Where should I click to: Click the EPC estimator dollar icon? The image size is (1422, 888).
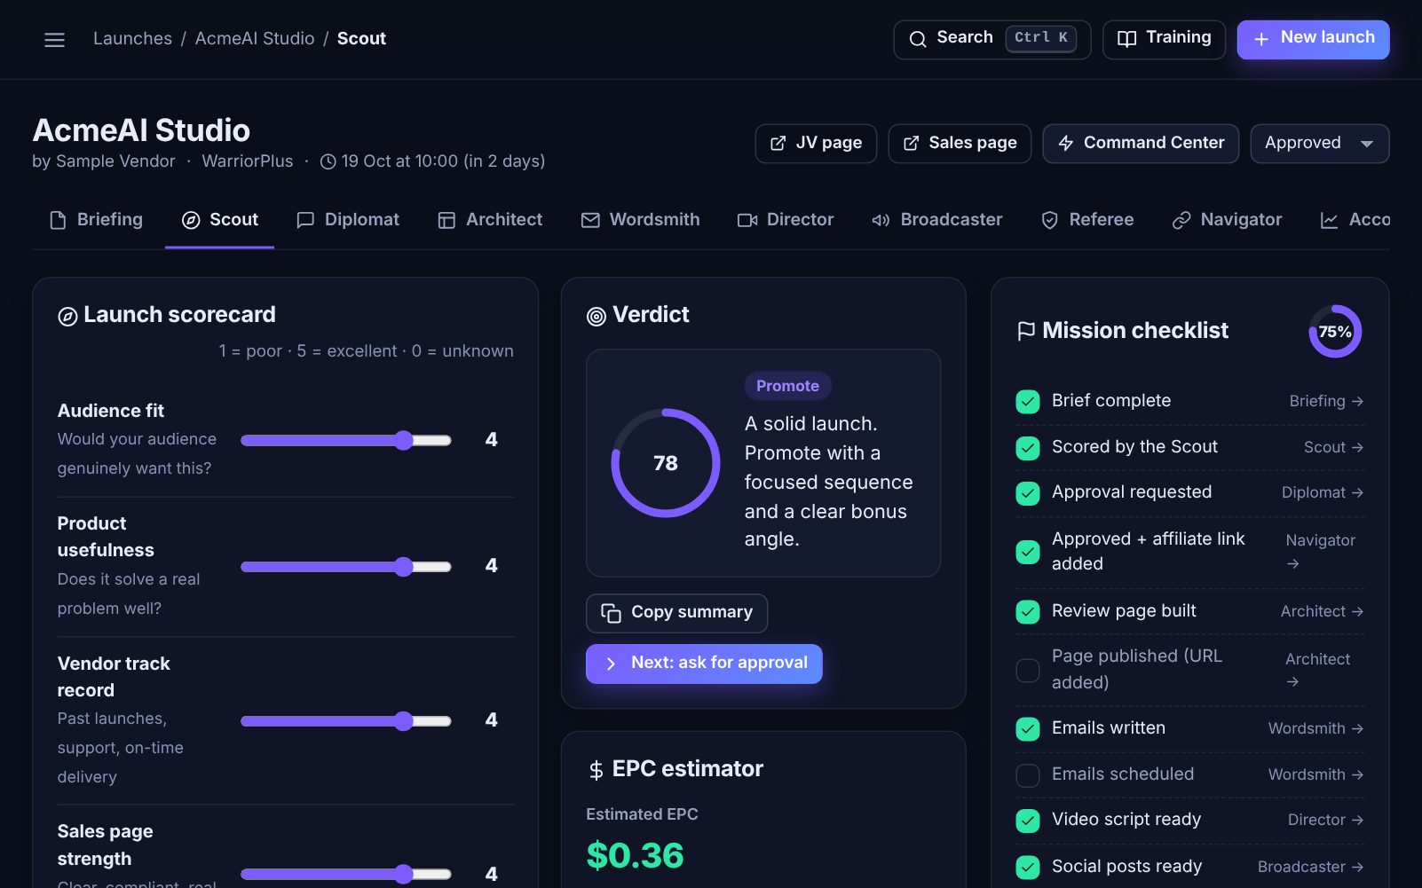(596, 770)
